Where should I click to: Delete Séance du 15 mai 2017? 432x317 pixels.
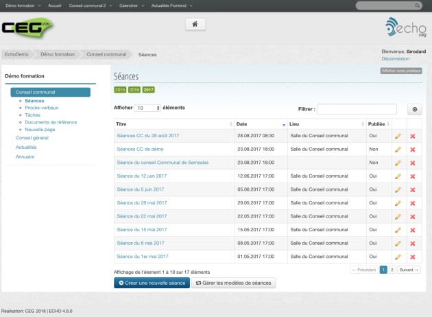(412, 230)
